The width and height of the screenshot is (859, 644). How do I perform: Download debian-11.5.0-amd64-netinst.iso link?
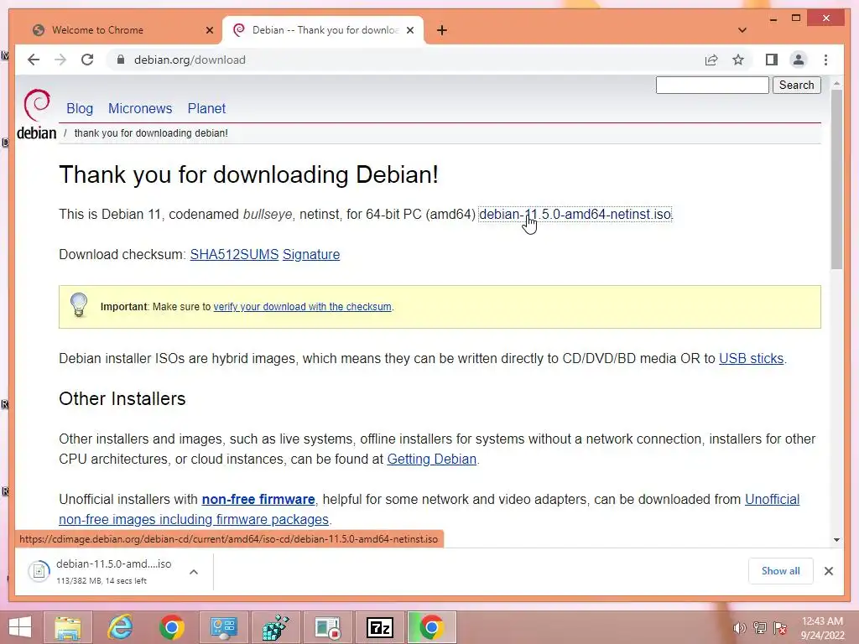[575, 214]
